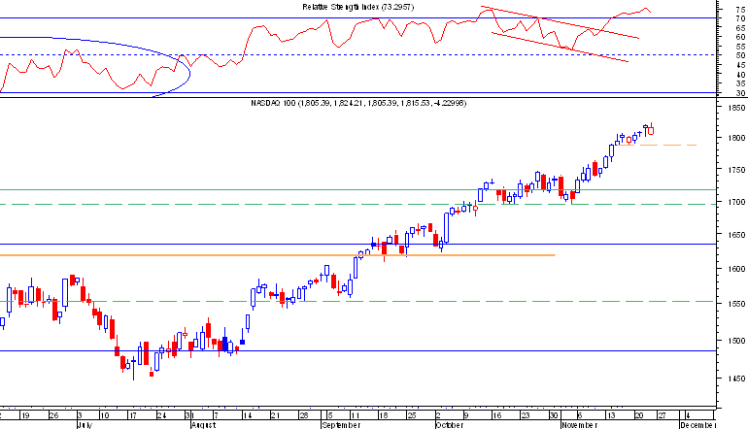The image size is (748, 429).
Task: Pick the date label 13 in November
Action: 611,415
